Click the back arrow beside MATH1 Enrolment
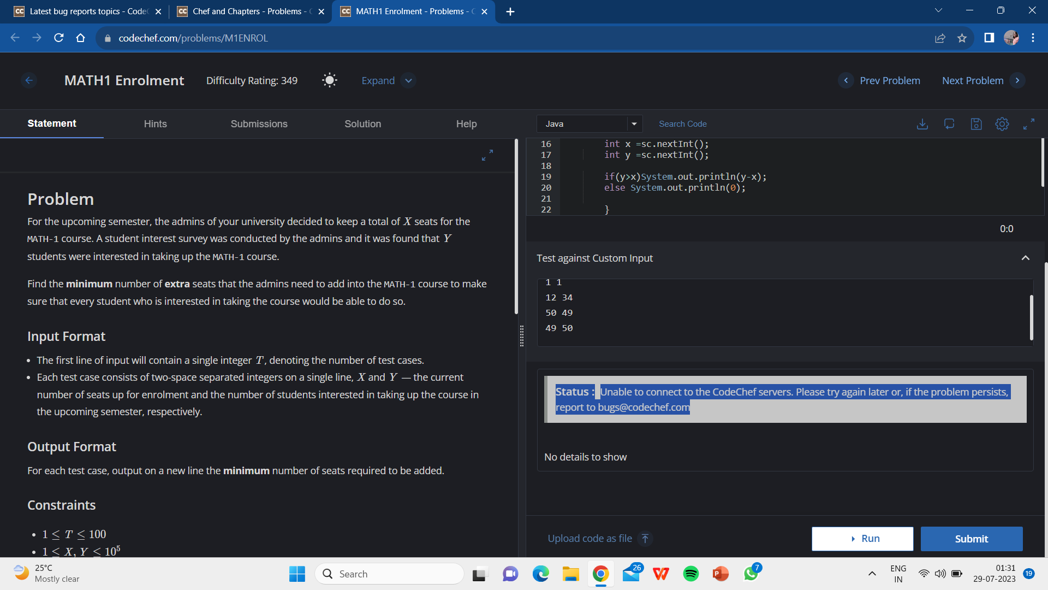The width and height of the screenshot is (1048, 590). coord(29,80)
